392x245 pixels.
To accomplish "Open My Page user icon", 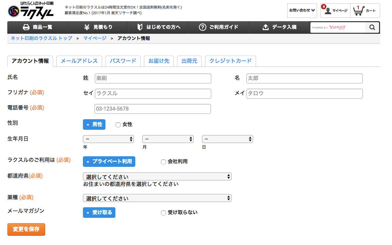I will 328,11.
